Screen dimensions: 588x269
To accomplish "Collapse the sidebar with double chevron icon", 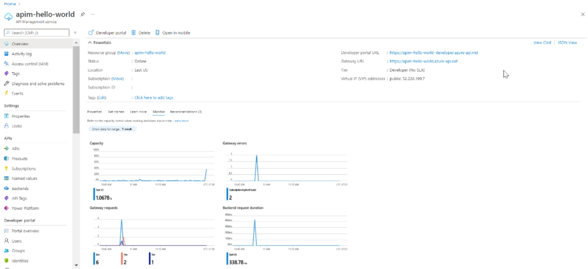I will pos(75,33).
